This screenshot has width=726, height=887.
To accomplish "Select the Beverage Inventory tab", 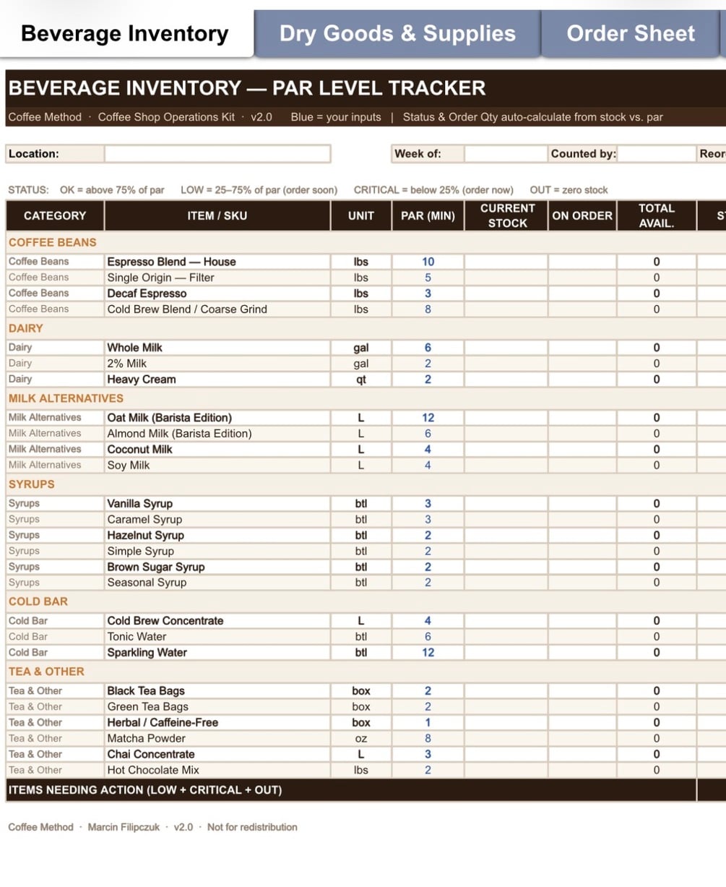I will (x=125, y=33).
